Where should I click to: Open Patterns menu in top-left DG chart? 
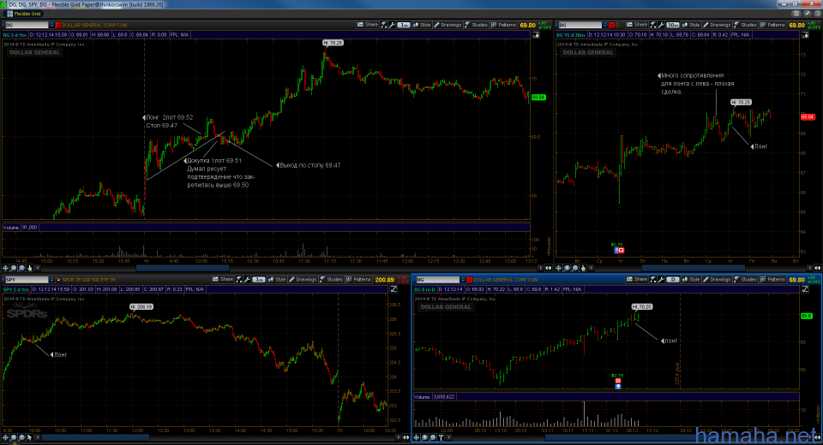click(503, 25)
